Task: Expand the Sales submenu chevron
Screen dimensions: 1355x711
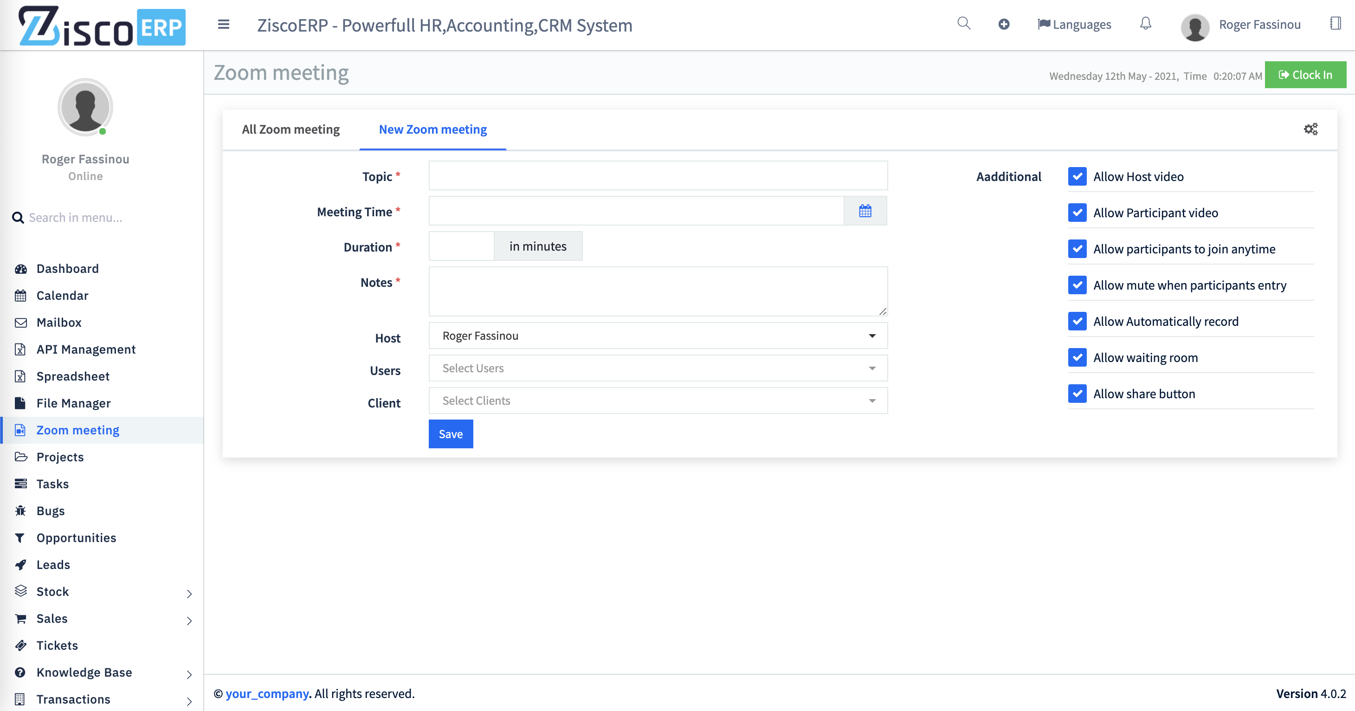Action: click(x=189, y=621)
